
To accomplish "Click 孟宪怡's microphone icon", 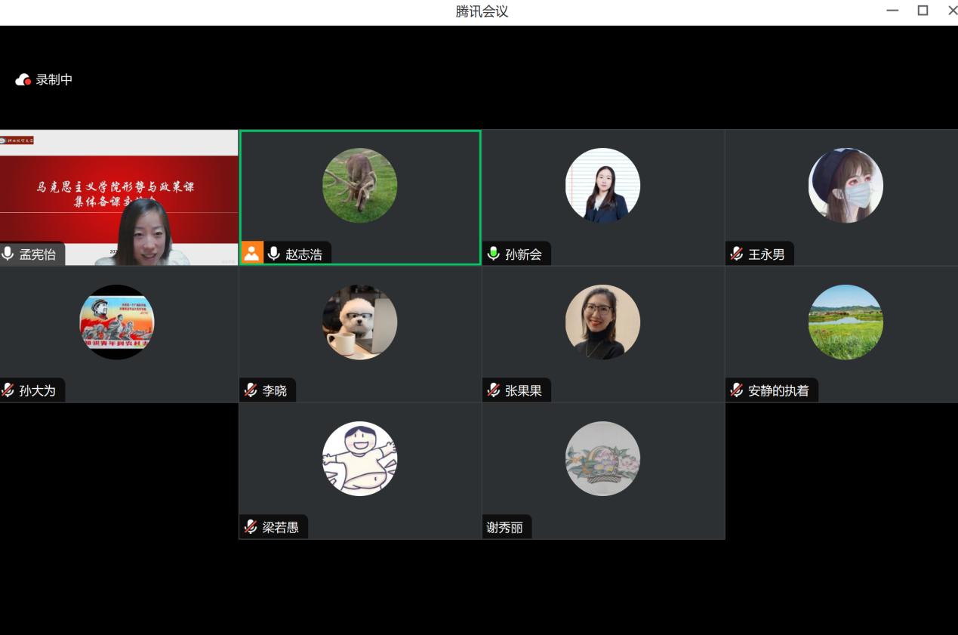I will [8, 254].
